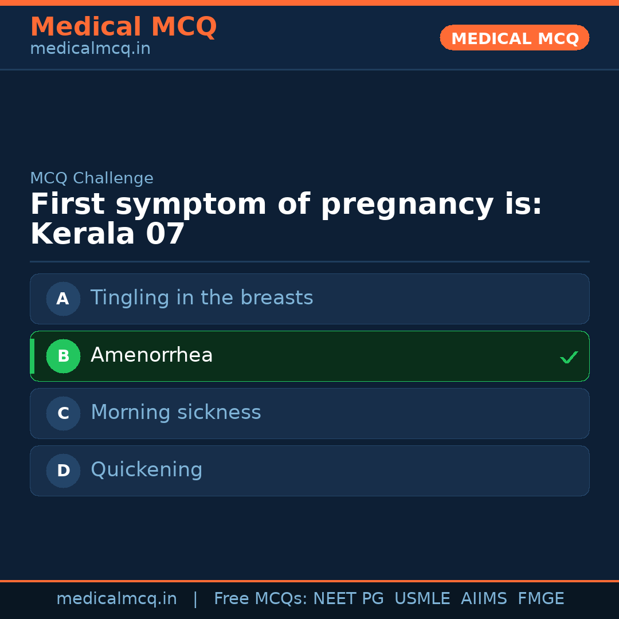Click the green checkmark on Amenorrhea
The width and height of the screenshot is (619, 619).
[569, 357]
